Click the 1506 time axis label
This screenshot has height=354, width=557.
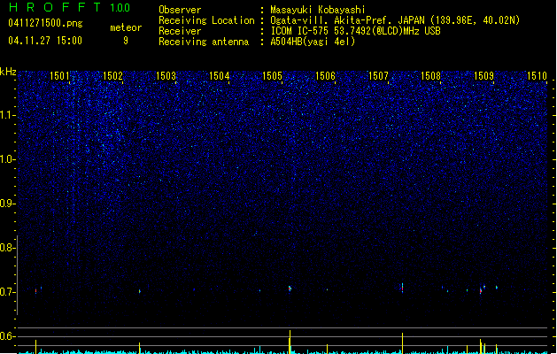click(x=325, y=76)
